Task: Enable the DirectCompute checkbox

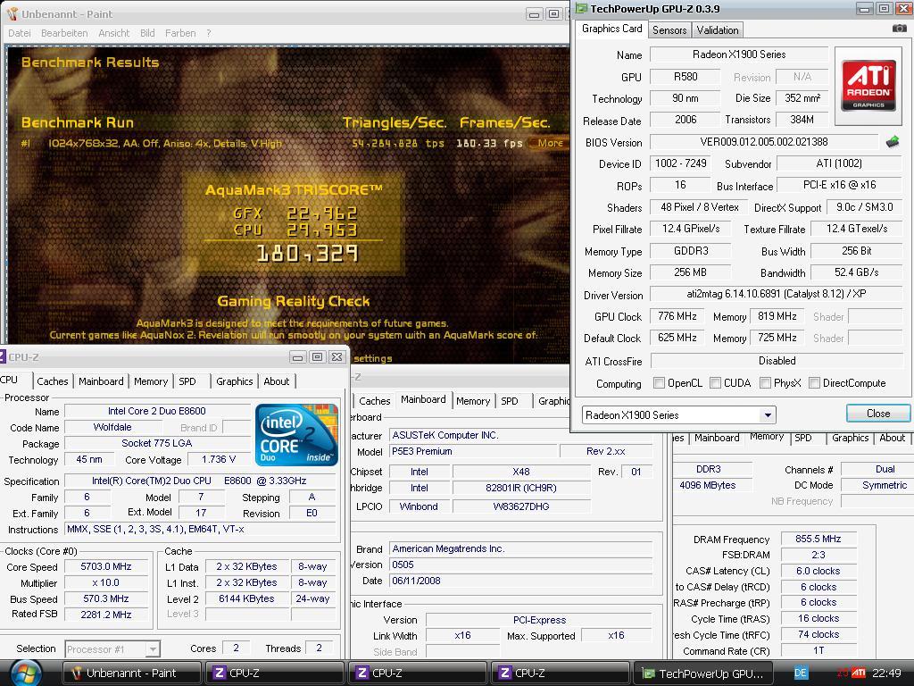Action: coord(814,382)
